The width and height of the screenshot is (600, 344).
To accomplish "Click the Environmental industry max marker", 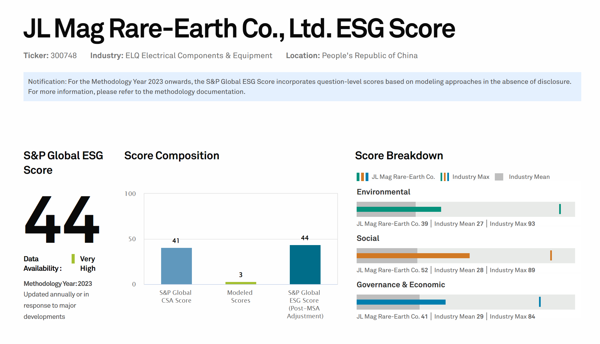I will 560,209.
